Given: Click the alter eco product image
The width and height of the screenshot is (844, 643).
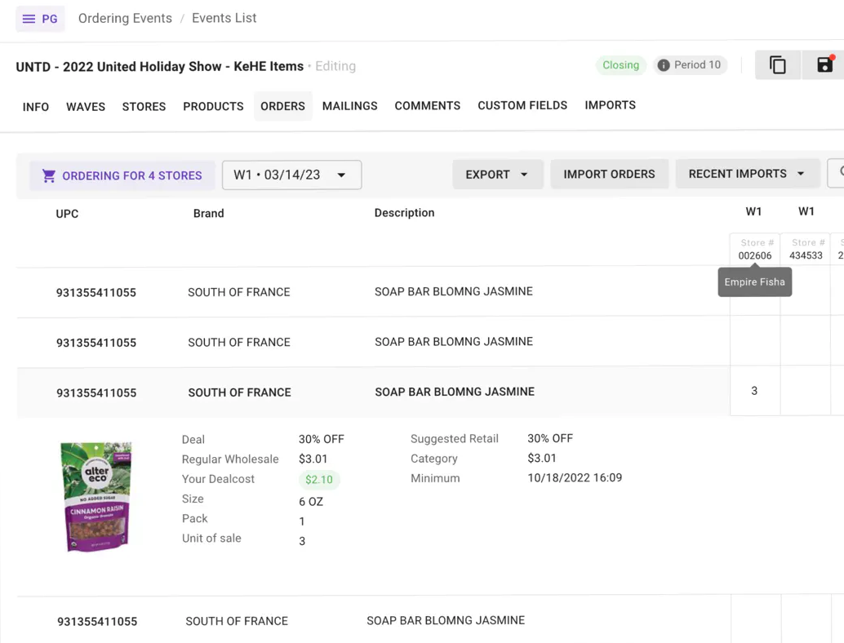Looking at the screenshot, I should coord(97,497).
